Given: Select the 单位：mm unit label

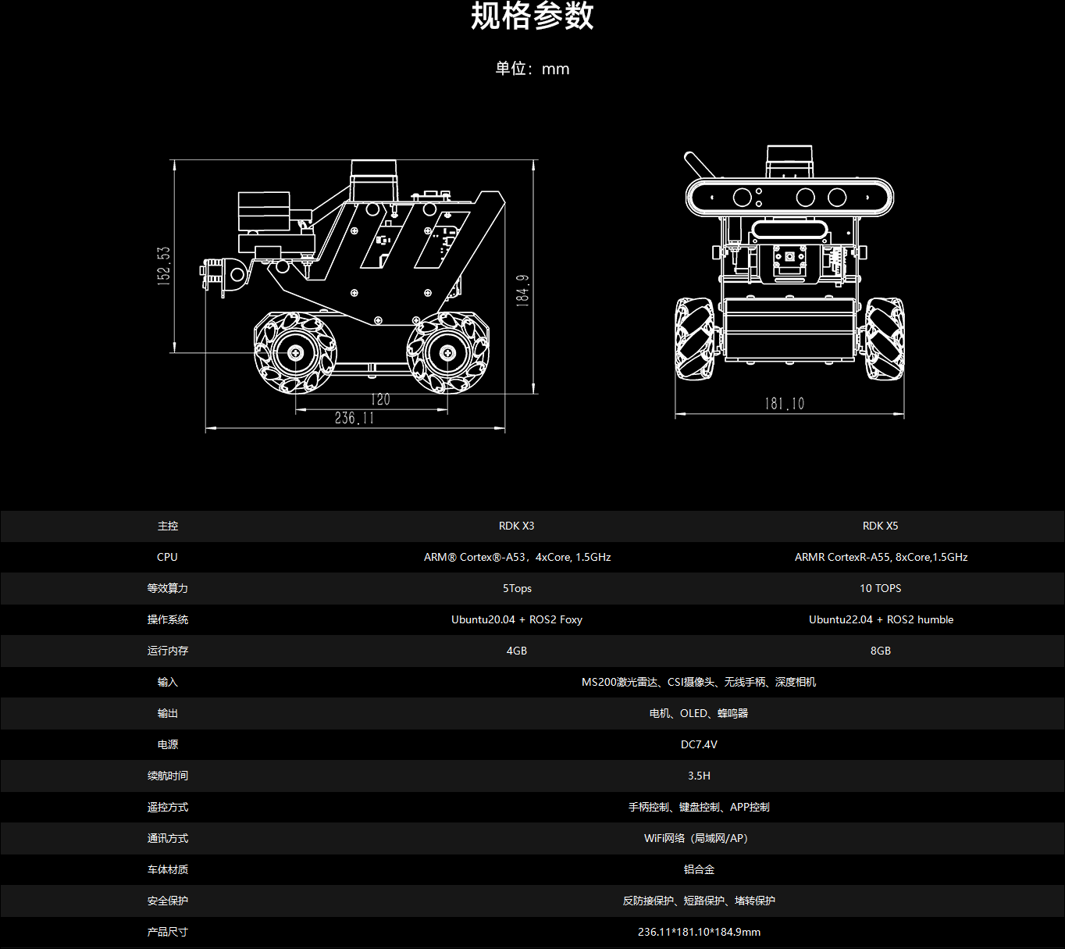Looking at the screenshot, I should point(532,69).
